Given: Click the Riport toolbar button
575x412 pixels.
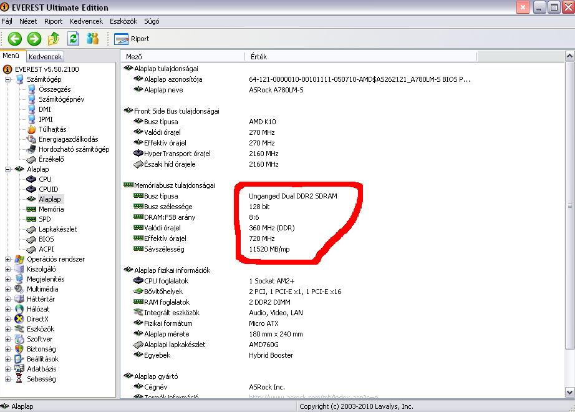Looking at the screenshot, I should tap(132, 39).
